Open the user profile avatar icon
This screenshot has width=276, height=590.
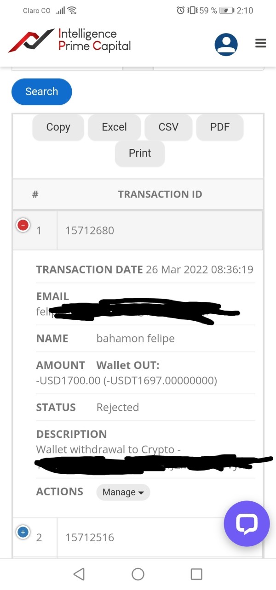click(226, 45)
